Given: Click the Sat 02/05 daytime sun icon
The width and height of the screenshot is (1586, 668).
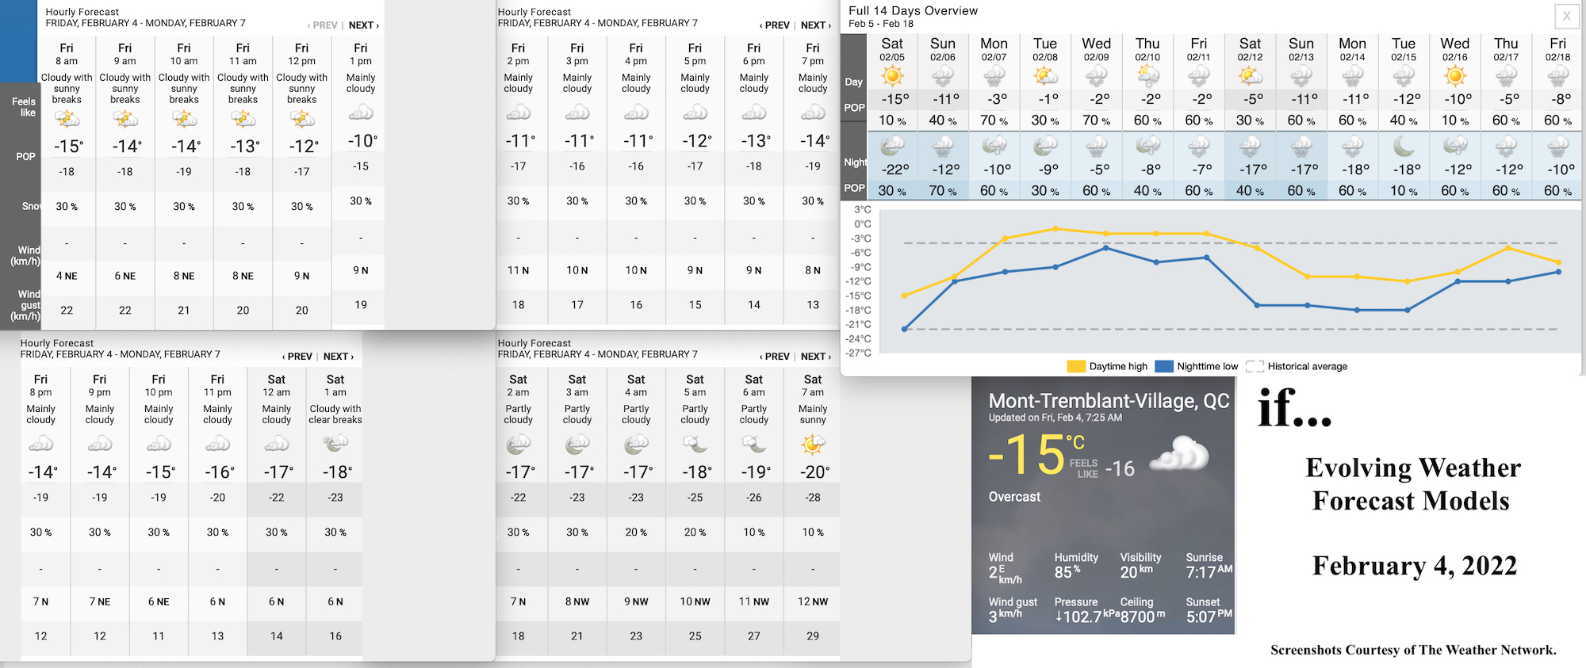Looking at the screenshot, I should point(892,77).
